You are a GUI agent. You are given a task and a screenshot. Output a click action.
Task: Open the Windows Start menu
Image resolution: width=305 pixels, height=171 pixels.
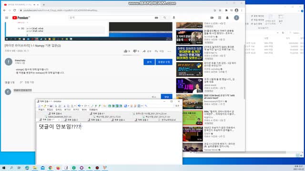[x=4, y=168]
